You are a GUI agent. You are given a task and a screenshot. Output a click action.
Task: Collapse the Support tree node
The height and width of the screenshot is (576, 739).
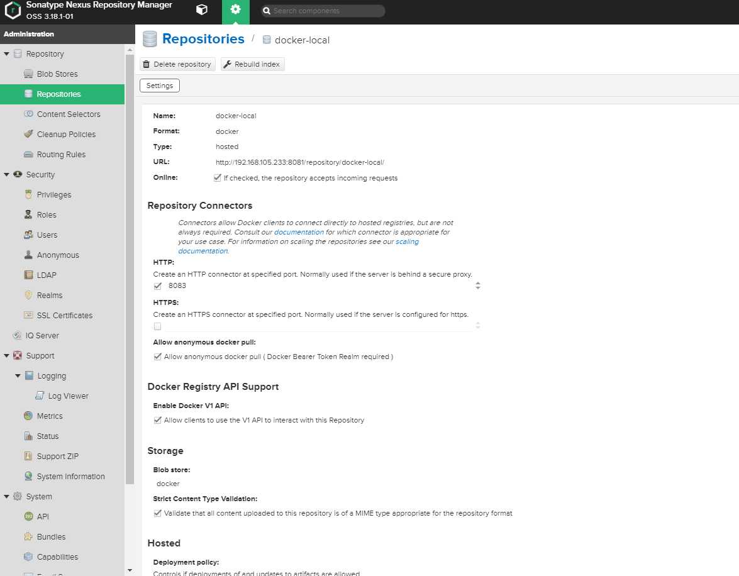pos(6,356)
